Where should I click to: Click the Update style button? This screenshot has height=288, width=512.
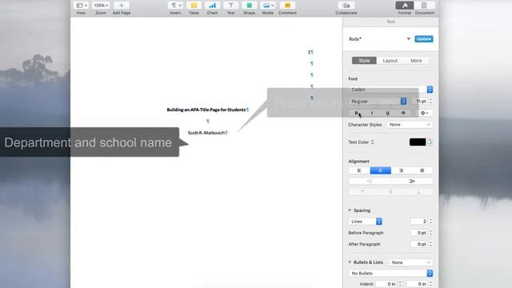tap(424, 39)
